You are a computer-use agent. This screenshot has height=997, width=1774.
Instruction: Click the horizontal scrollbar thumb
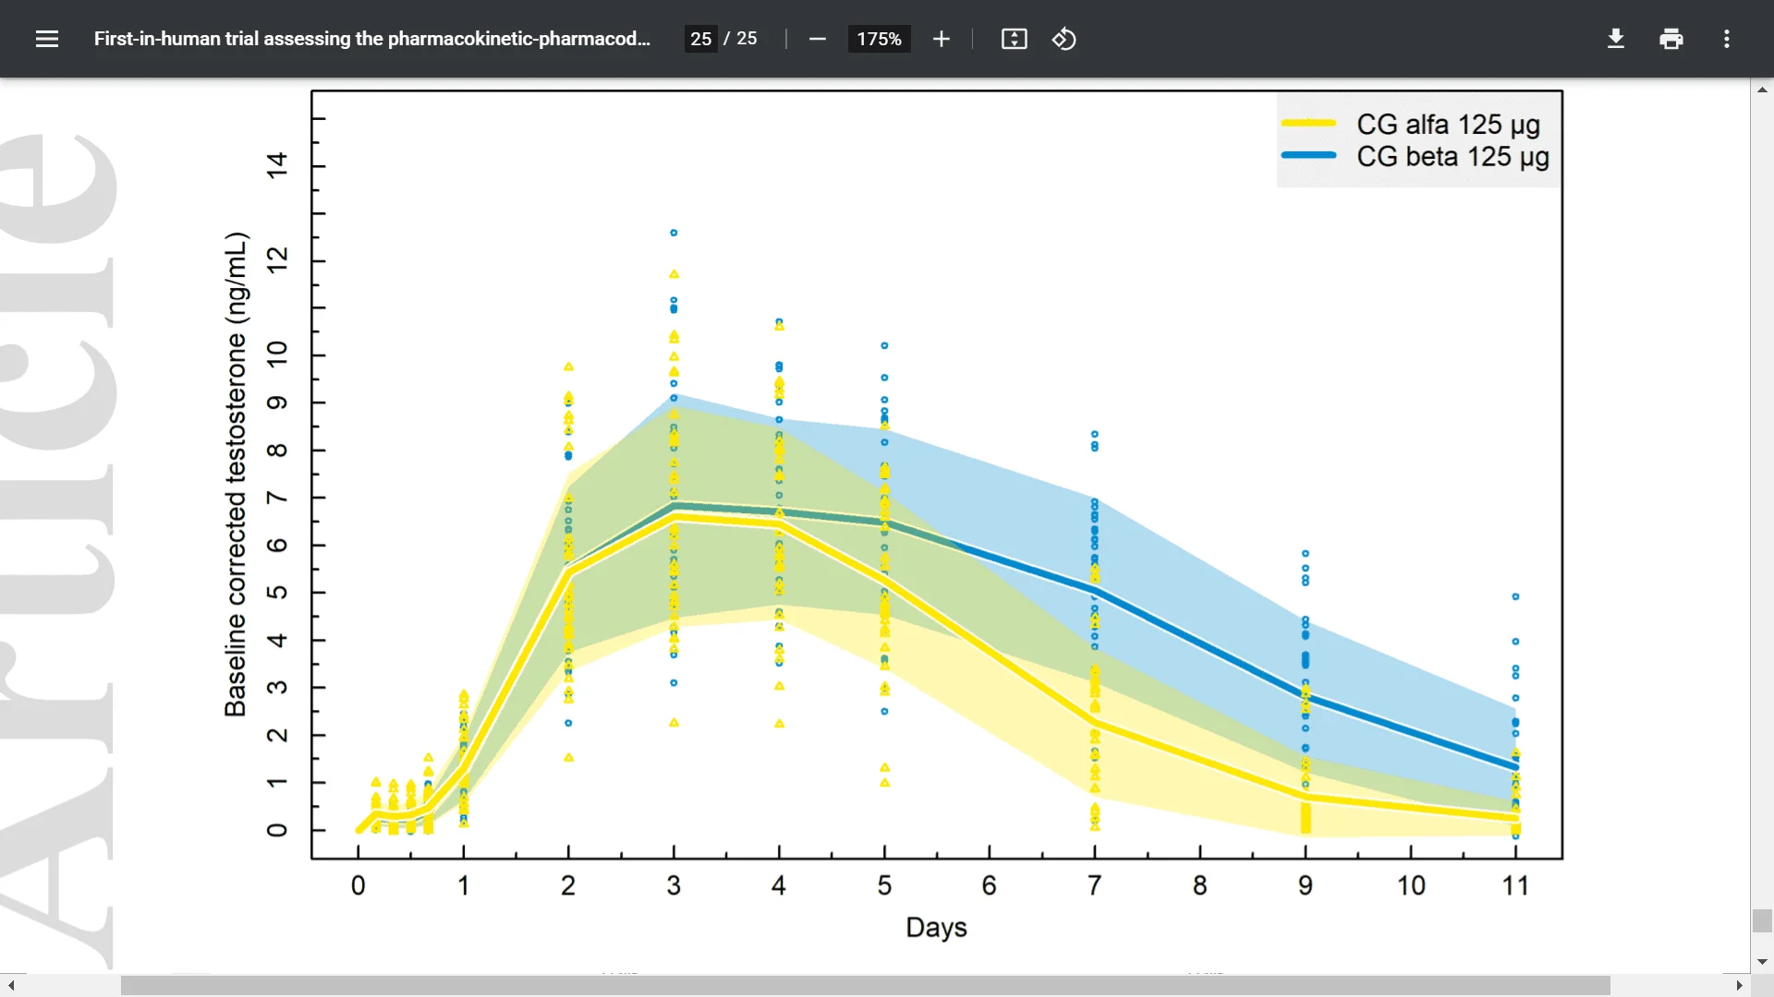tap(865, 985)
